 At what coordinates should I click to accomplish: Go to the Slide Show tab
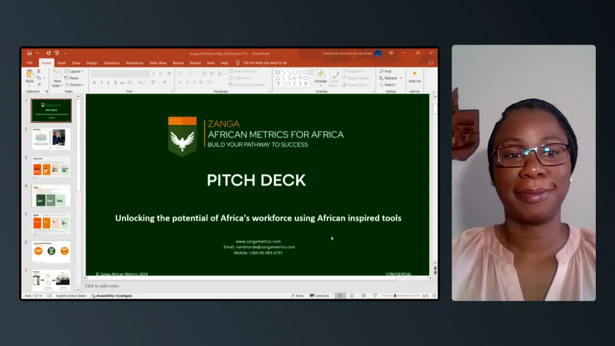(x=158, y=63)
